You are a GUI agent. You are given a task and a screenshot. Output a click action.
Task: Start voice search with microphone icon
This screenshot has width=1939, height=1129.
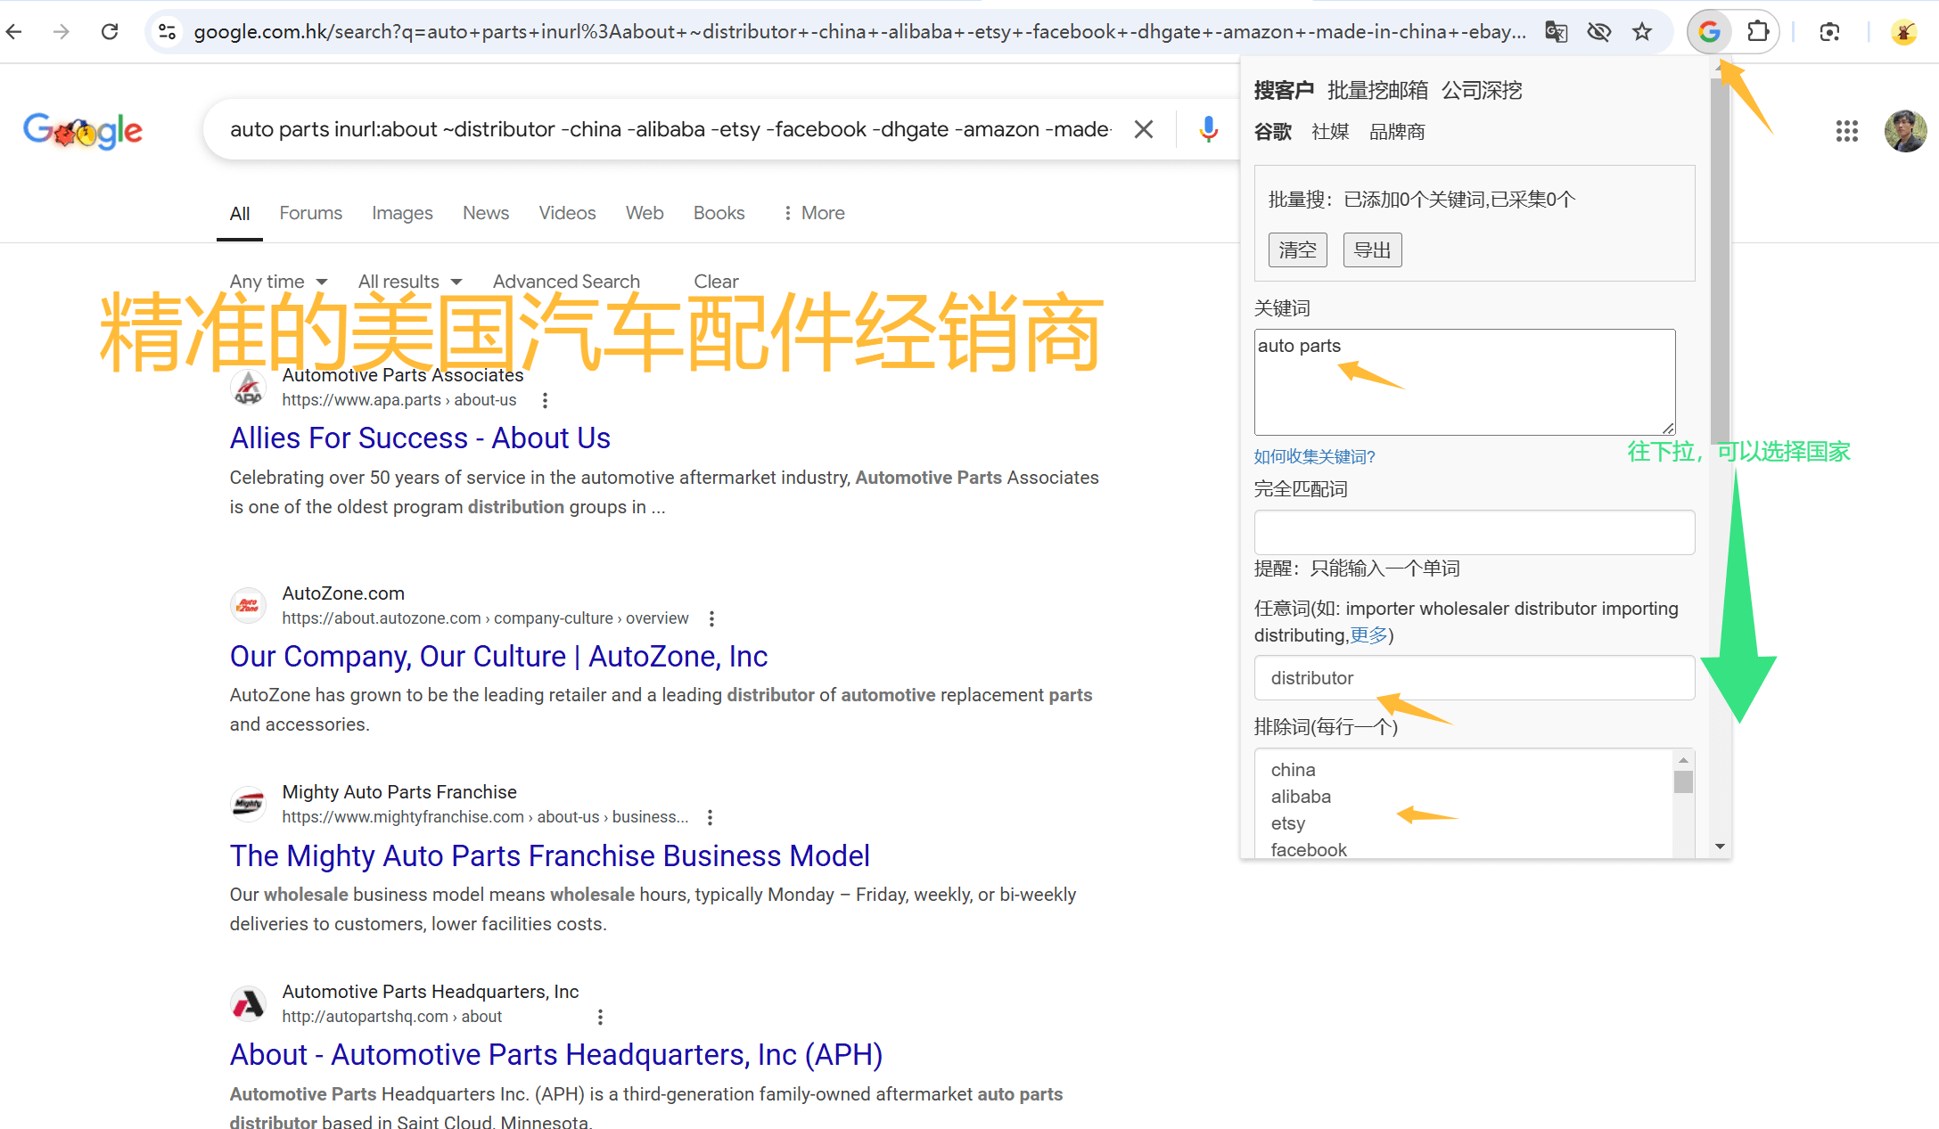click(x=1208, y=129)
